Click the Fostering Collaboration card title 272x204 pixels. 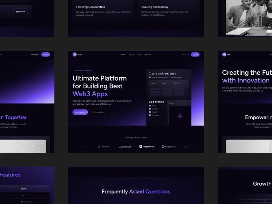[90, 7]
